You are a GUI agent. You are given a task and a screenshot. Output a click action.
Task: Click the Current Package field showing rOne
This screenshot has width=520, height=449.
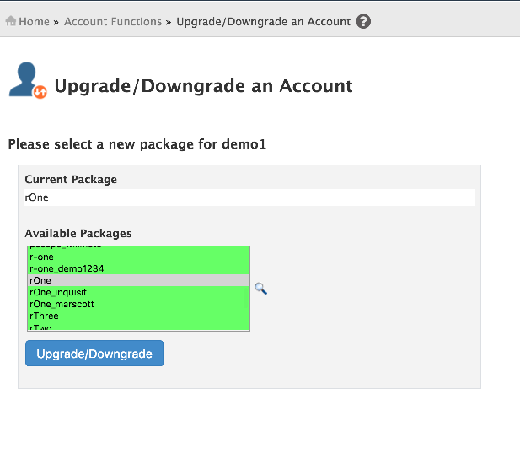pyautogui.click(x=249, y=197)
